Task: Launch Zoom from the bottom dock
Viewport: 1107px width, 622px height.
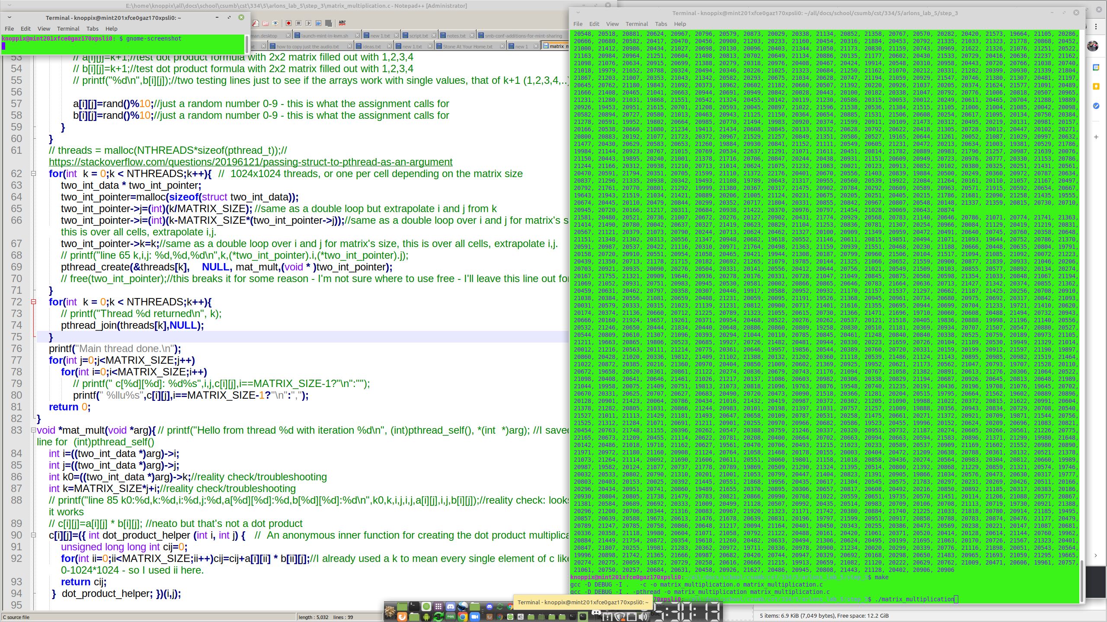Action: 475,617
